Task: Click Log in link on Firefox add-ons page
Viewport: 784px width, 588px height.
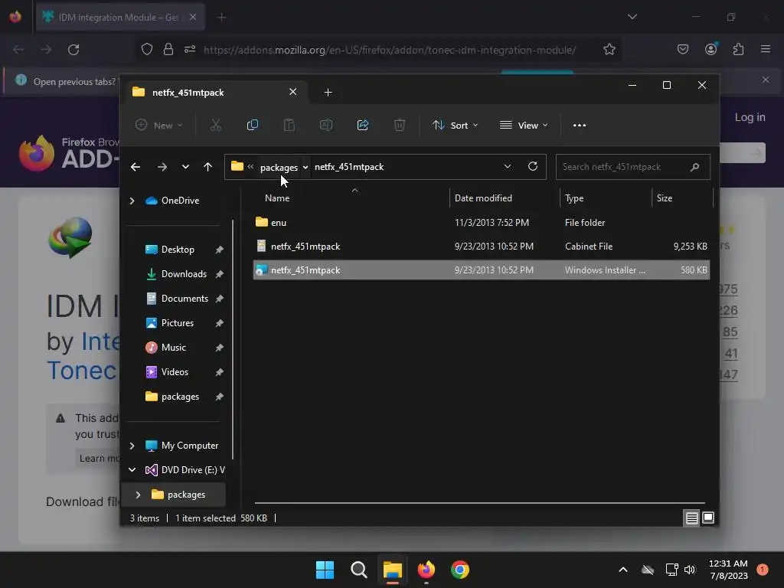Action: coord(750,117)
